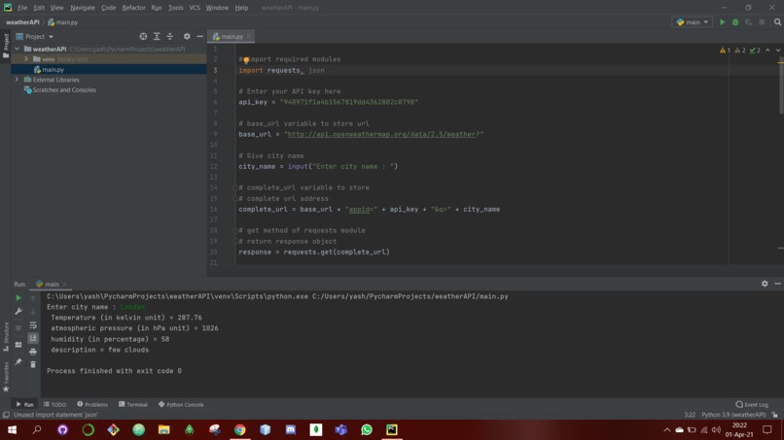Show hidden system tray icons chevron
Image resolution: width=784 pixels, height=440 pixels.
(666, 430)
